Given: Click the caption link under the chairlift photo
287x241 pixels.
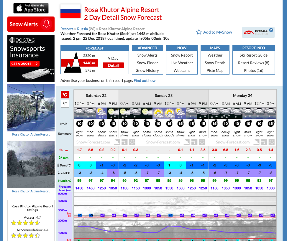Looking at the screenshot, I should tap(31, 134).
